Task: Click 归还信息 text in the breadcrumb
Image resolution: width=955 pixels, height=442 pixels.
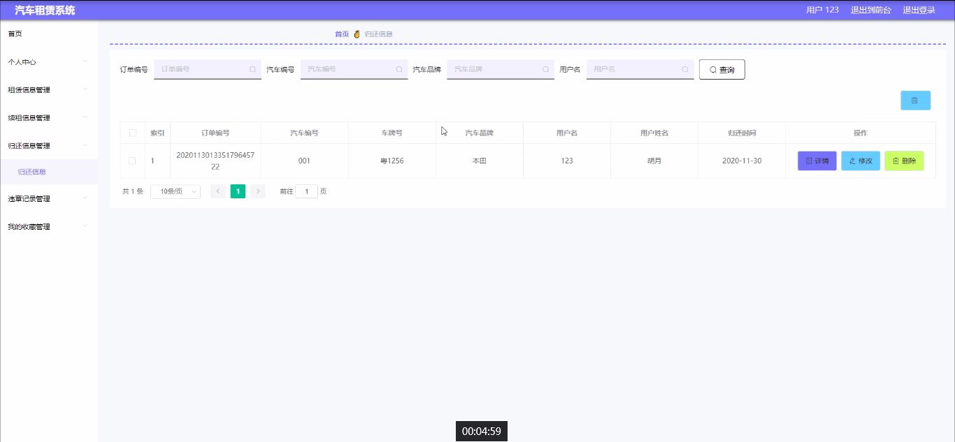Action: tap(378, 34)
